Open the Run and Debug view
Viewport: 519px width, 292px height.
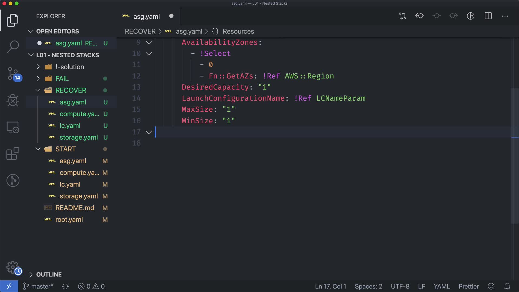click(13, 100)
